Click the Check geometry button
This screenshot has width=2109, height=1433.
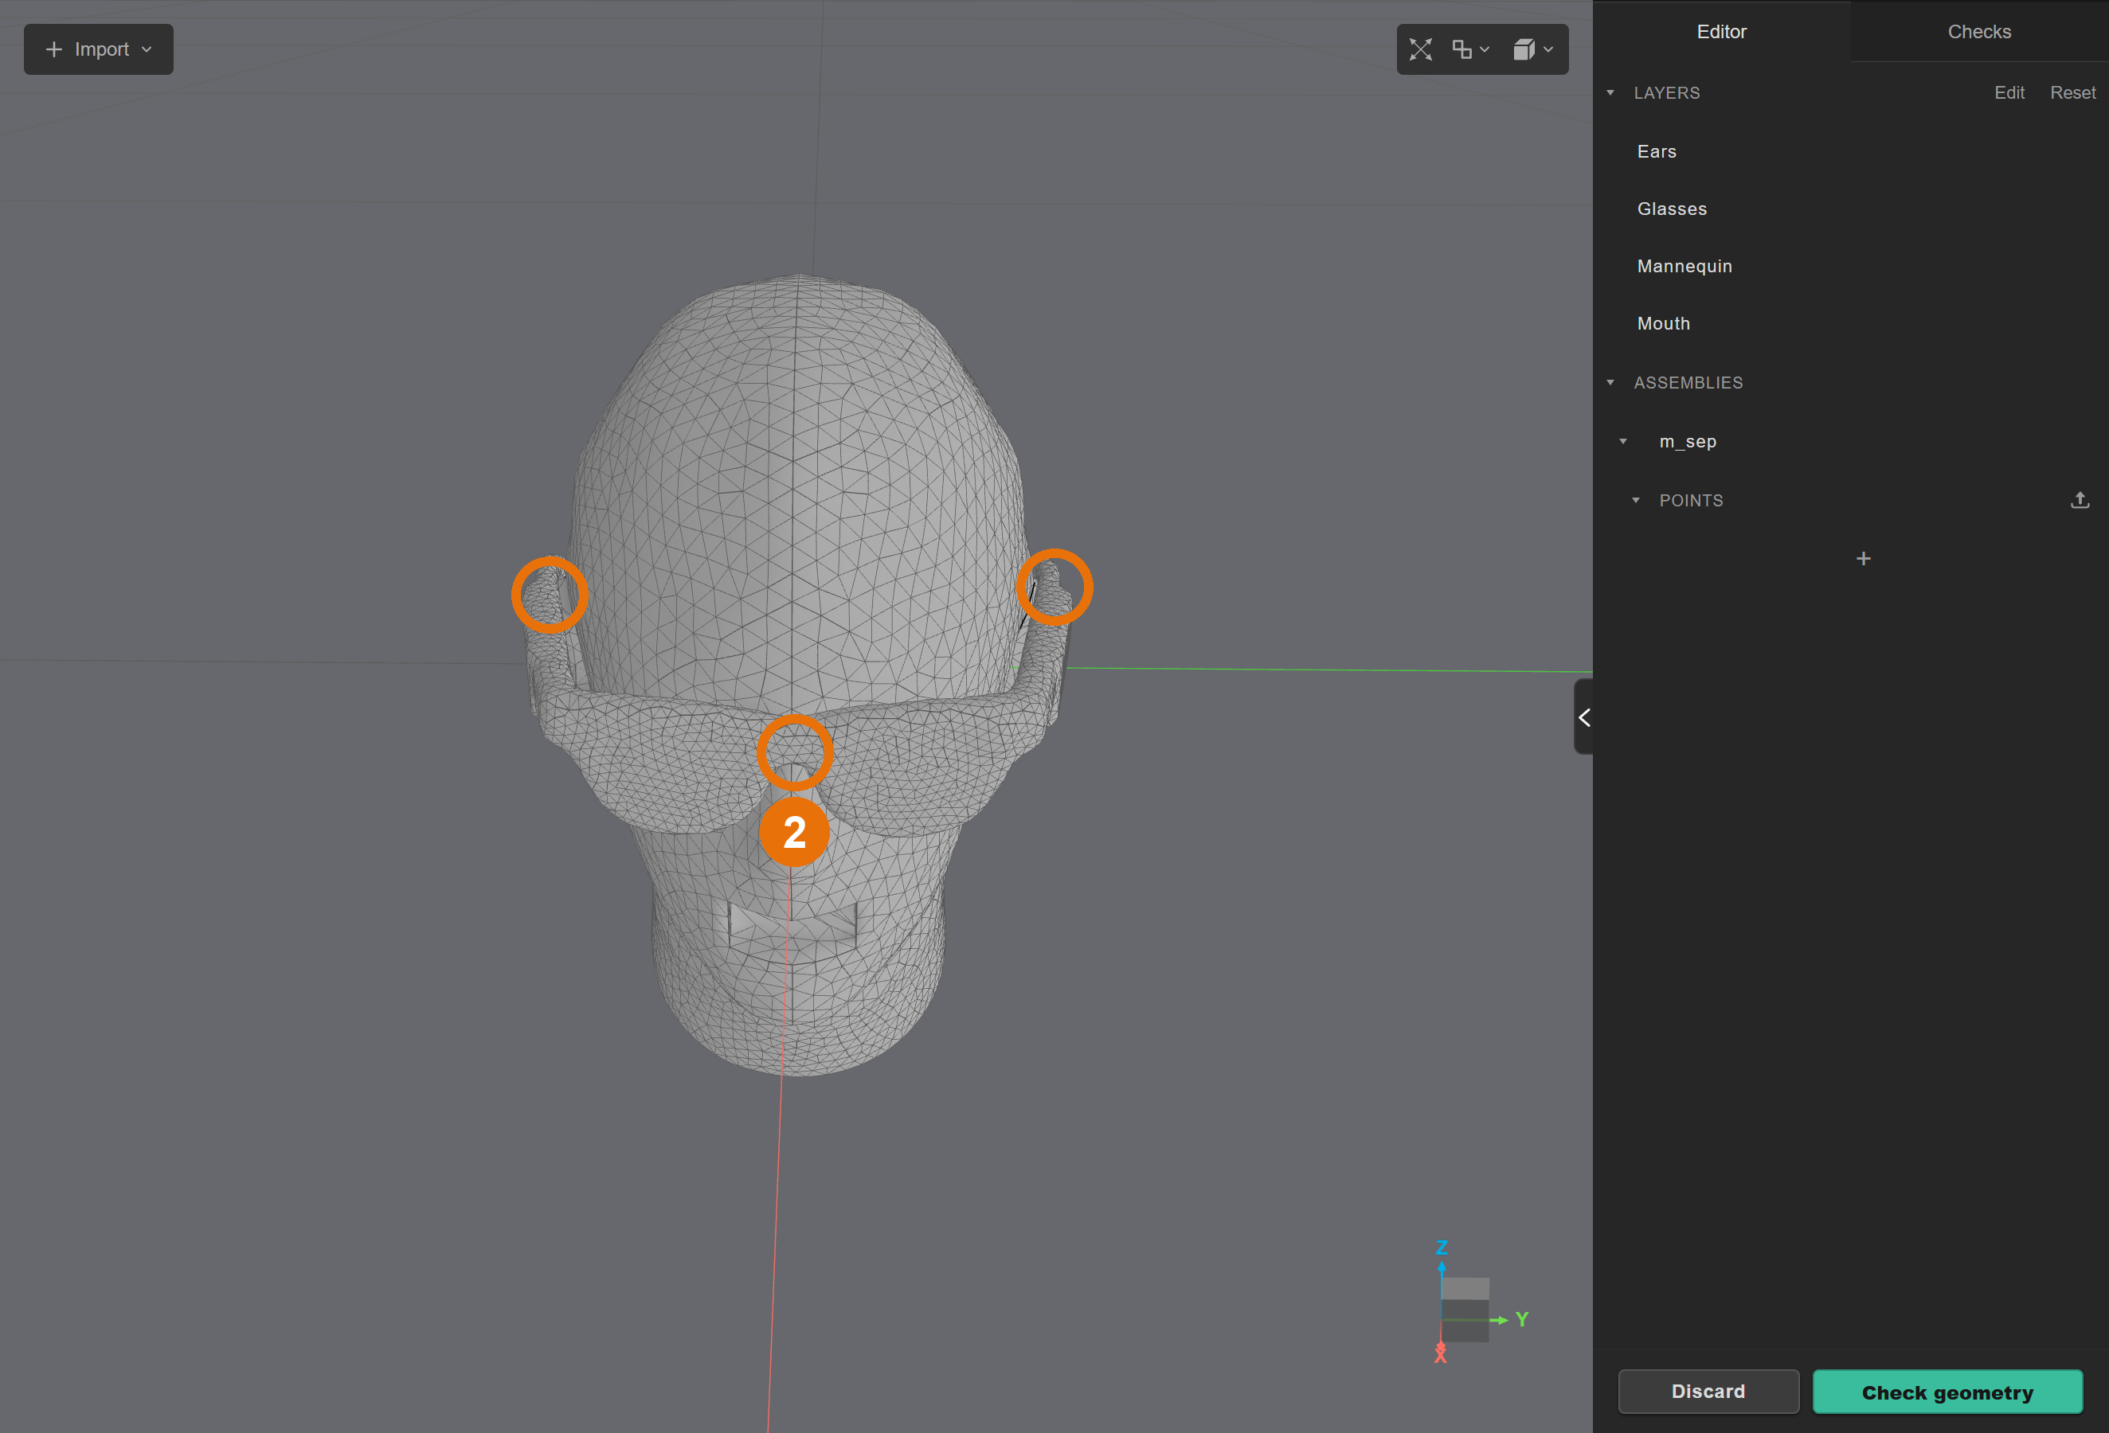tap(1947, 1392)
